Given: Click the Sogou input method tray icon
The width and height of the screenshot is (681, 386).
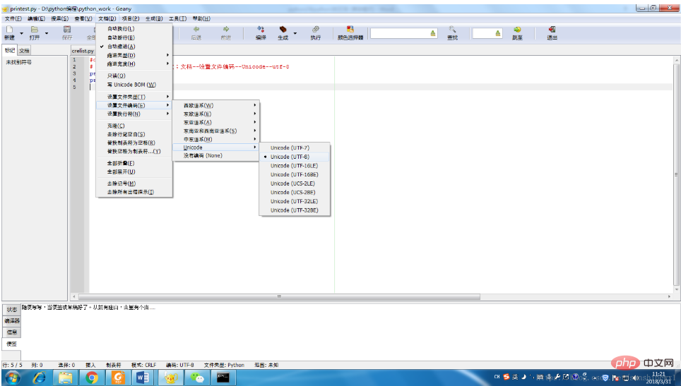Looking at the screenshot, I should pos(506,377).
